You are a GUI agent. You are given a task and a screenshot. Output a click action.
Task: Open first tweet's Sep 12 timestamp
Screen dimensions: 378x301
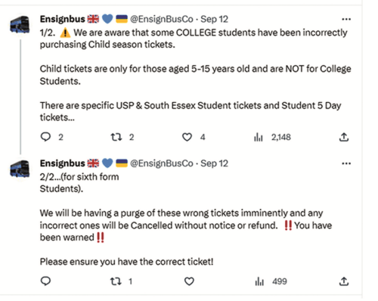214,19
